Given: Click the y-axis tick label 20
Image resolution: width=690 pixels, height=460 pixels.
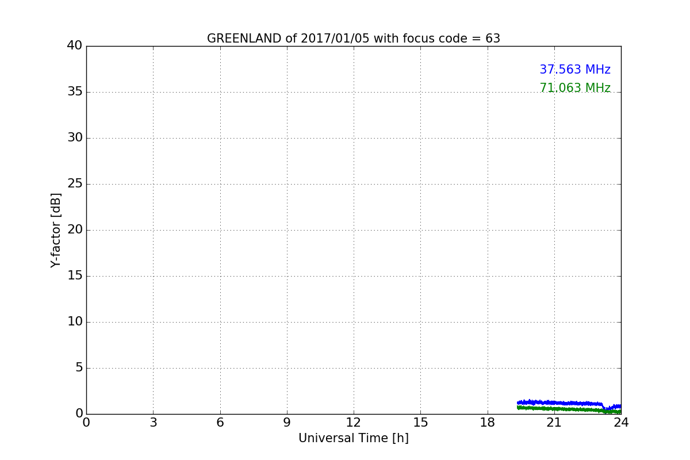Looking at the screenshot, I should coord(75,229).
